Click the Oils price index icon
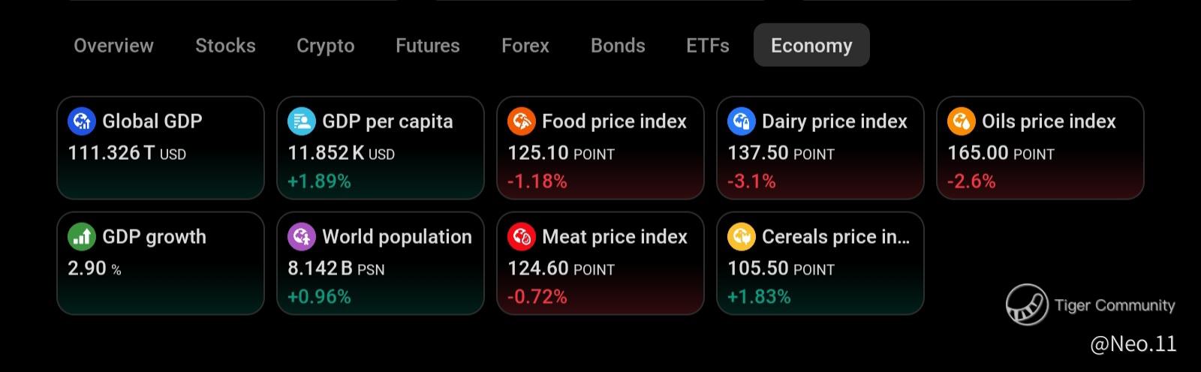The image size is (1201, 372). 961,121
